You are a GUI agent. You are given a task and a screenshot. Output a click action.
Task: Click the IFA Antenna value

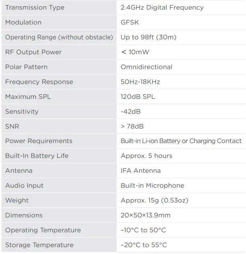click(x=140, y=171)
